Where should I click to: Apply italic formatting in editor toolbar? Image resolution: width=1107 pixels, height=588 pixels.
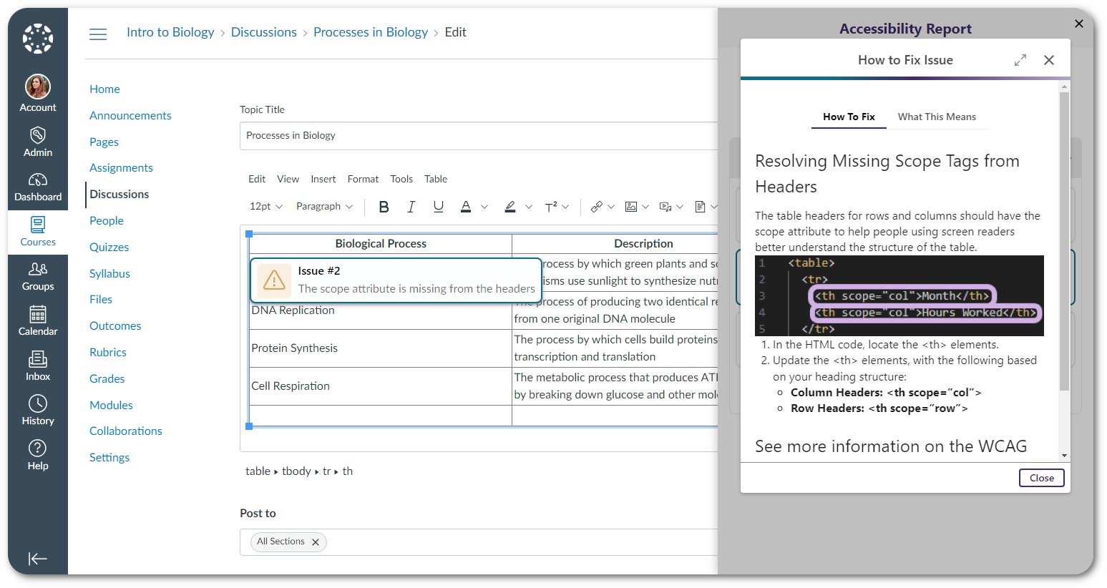[x=411, y=207]
